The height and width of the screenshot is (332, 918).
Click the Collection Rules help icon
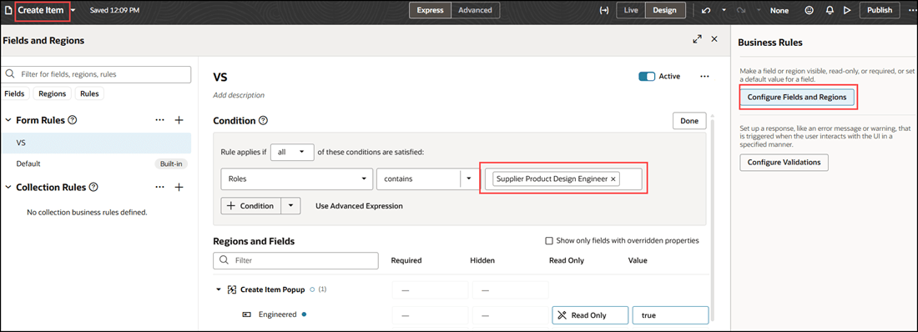(x=93, y=188)
